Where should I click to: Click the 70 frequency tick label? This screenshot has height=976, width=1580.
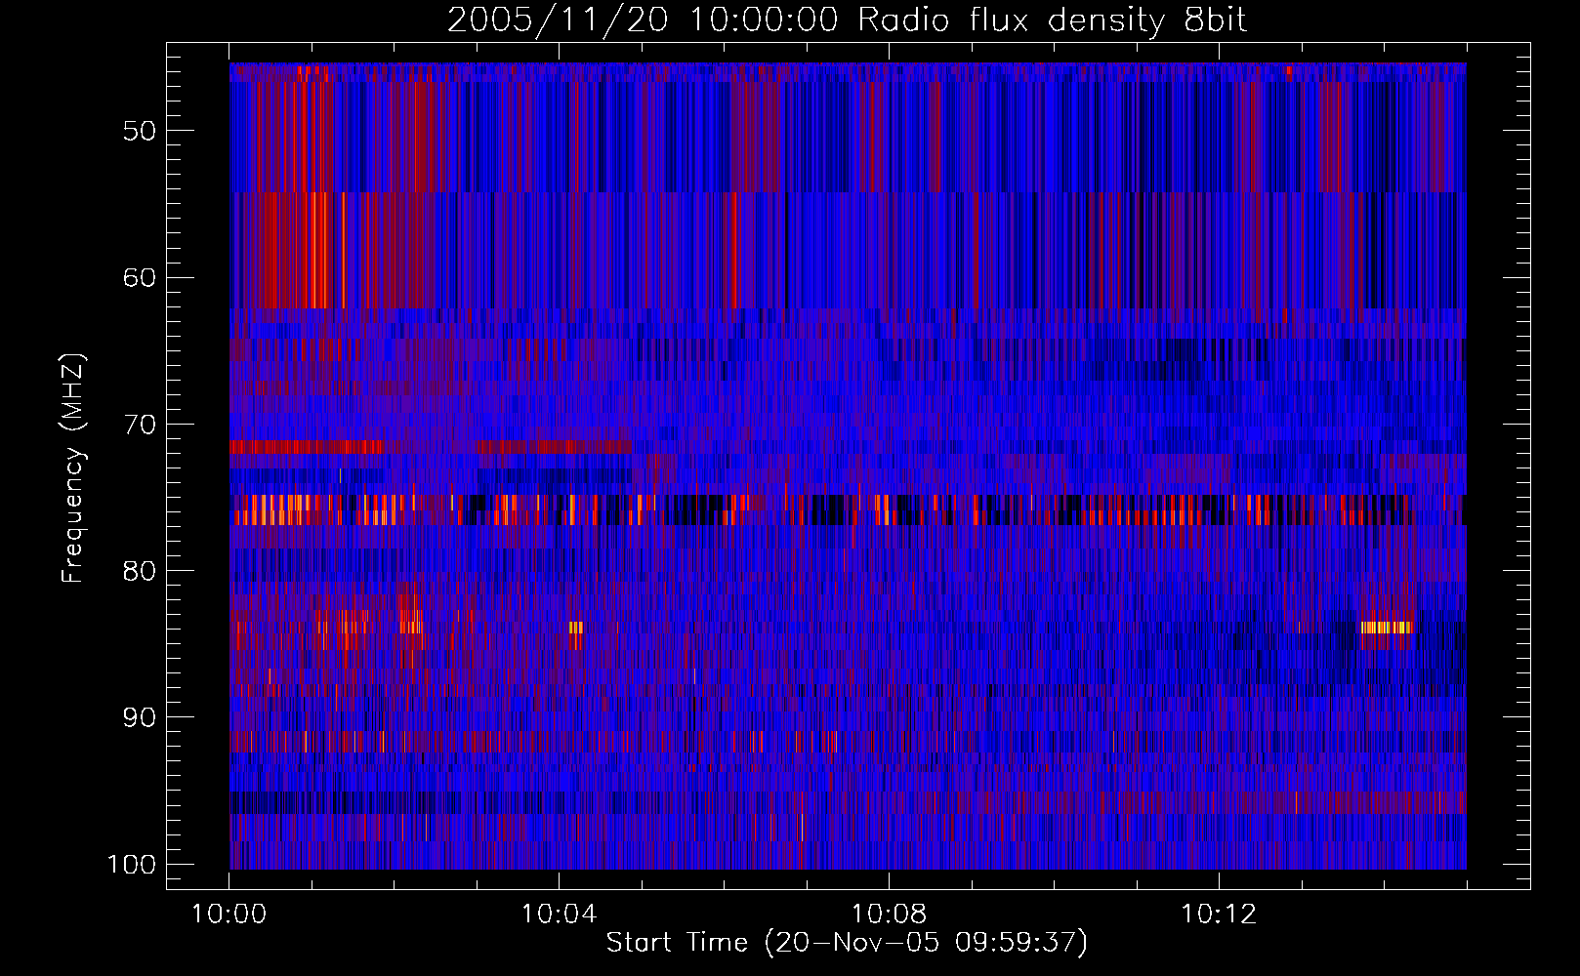[x=140, y=425]
